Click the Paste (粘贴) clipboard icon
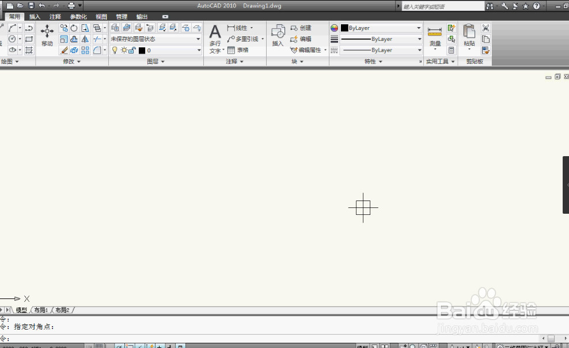This screenshot has width=569, height=348. click(x=469, y=35)
